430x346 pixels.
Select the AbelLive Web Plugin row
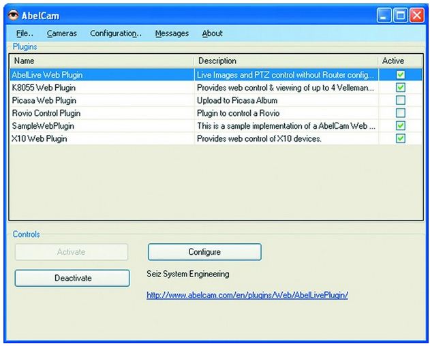[216, 74]
